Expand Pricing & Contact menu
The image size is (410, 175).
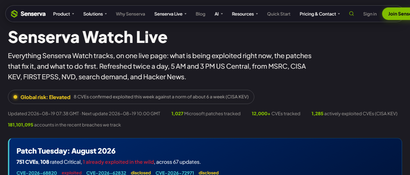click(320, 14)
